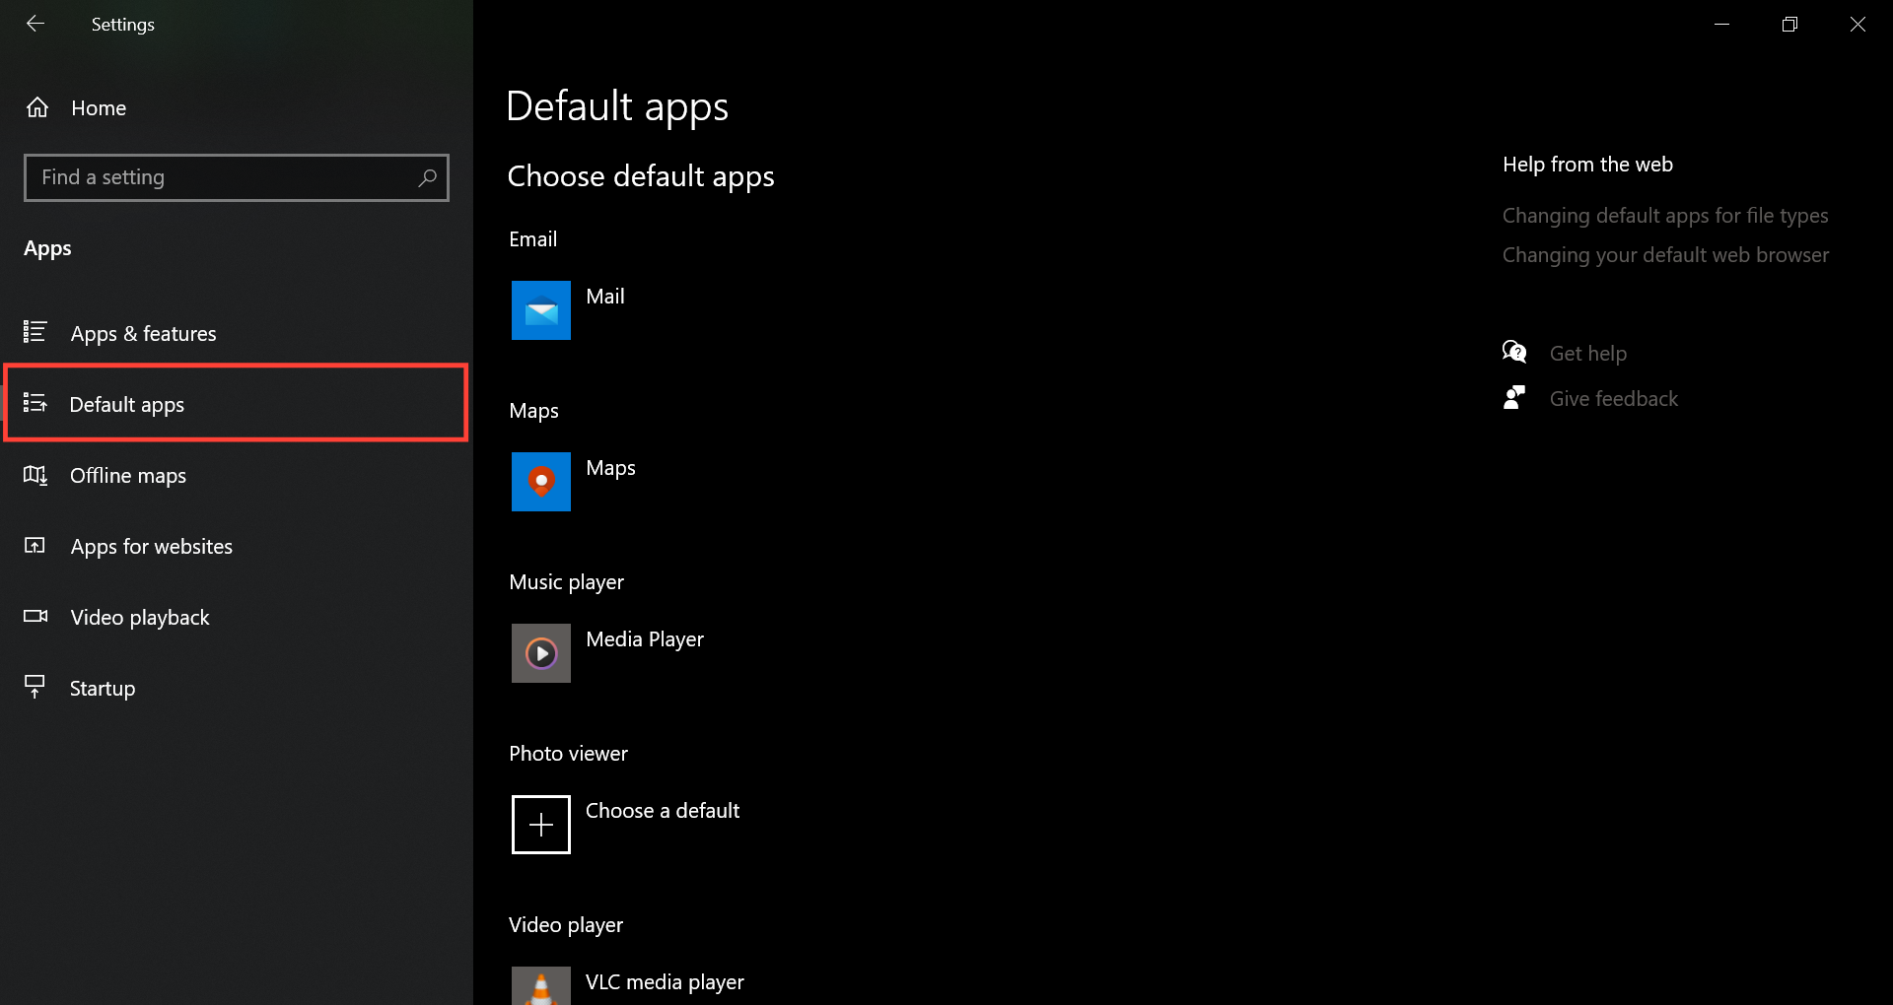This screenshot has width=1893, height=1005.
Task: Open 'Changing default apps for file types' link
Action: (x=1665, y=216)
